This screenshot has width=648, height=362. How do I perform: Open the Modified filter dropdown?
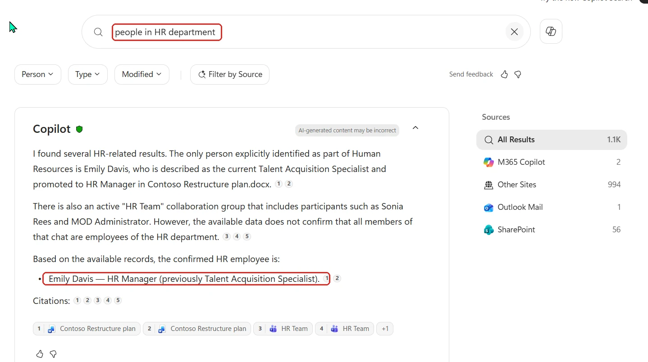tap(142, 74)
